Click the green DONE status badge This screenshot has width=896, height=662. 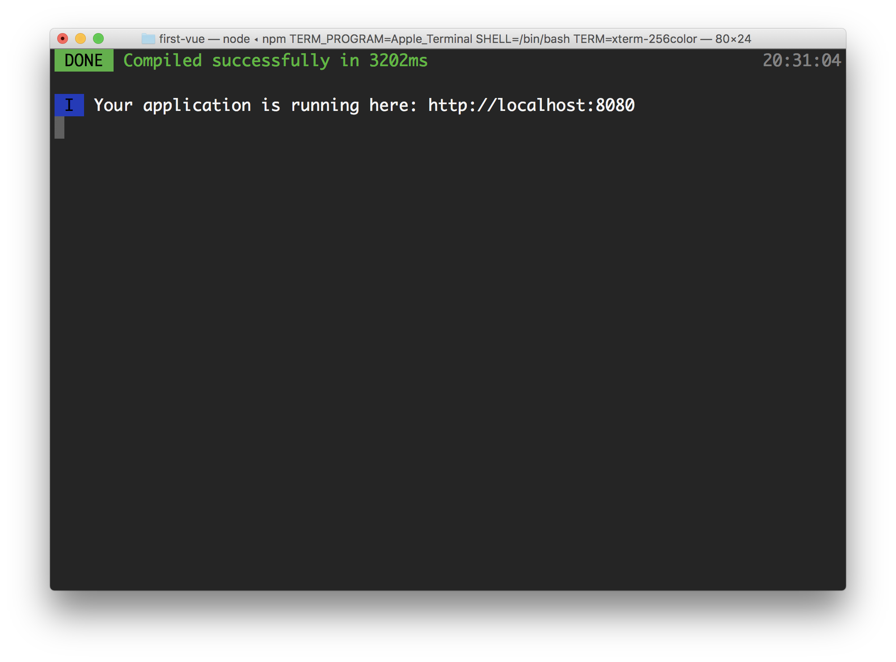pos(84,60)
